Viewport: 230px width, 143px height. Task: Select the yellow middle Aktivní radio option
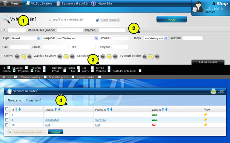tap(23, 56)
